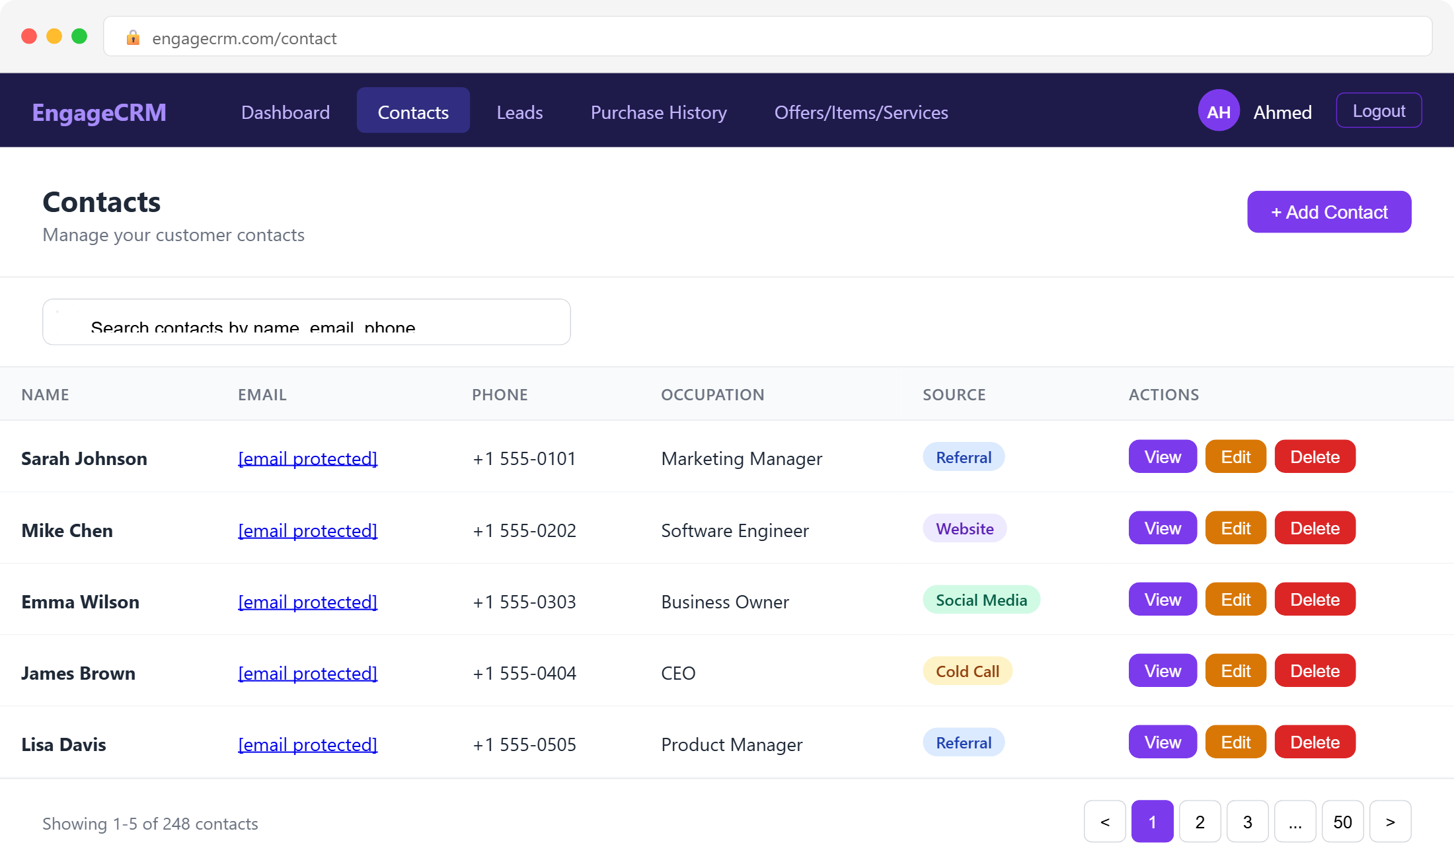Delete Lisa Davis's contact
The height and width of the screenshot is (864, 1454).
(x=1314, y=741)
